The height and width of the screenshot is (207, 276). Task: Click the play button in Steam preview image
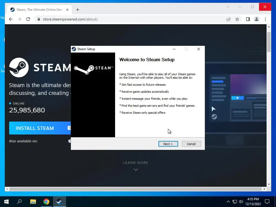tap(238, 98)
